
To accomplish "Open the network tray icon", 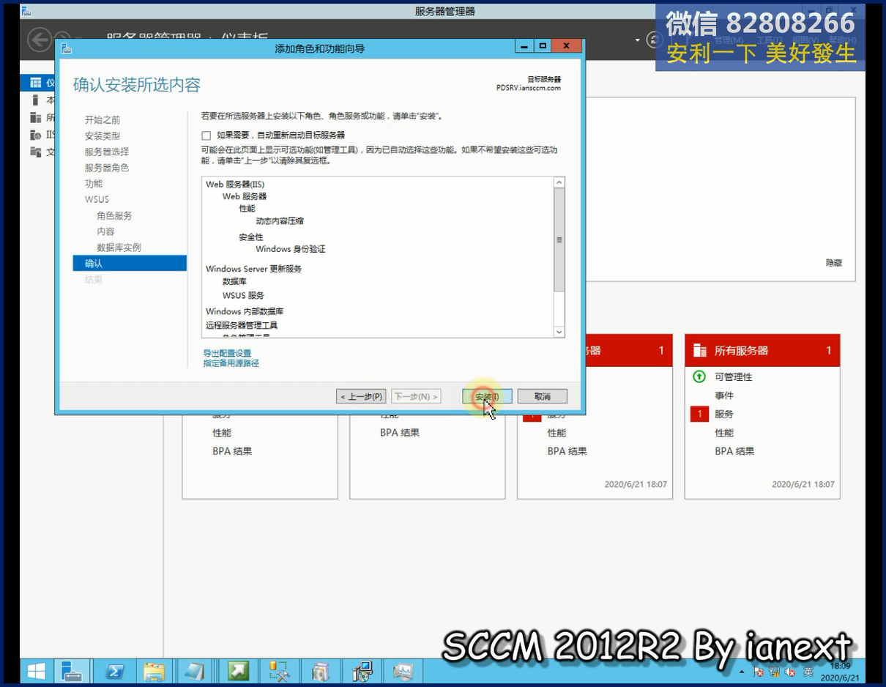I will pos(774,672).
